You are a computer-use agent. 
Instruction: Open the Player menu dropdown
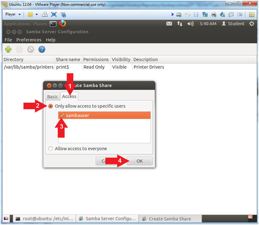point(13,14)
